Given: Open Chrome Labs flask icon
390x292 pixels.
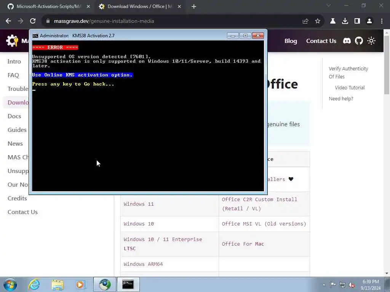Looking at the screenshot, I should point(333,21).
